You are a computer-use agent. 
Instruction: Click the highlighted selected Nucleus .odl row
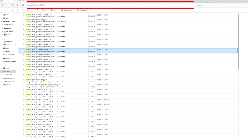point(128,51)
